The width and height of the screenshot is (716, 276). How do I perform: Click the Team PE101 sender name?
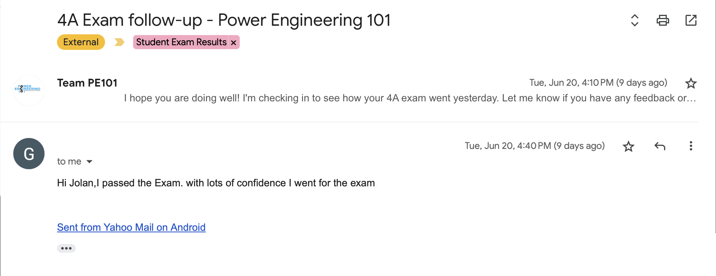[87, 83]
